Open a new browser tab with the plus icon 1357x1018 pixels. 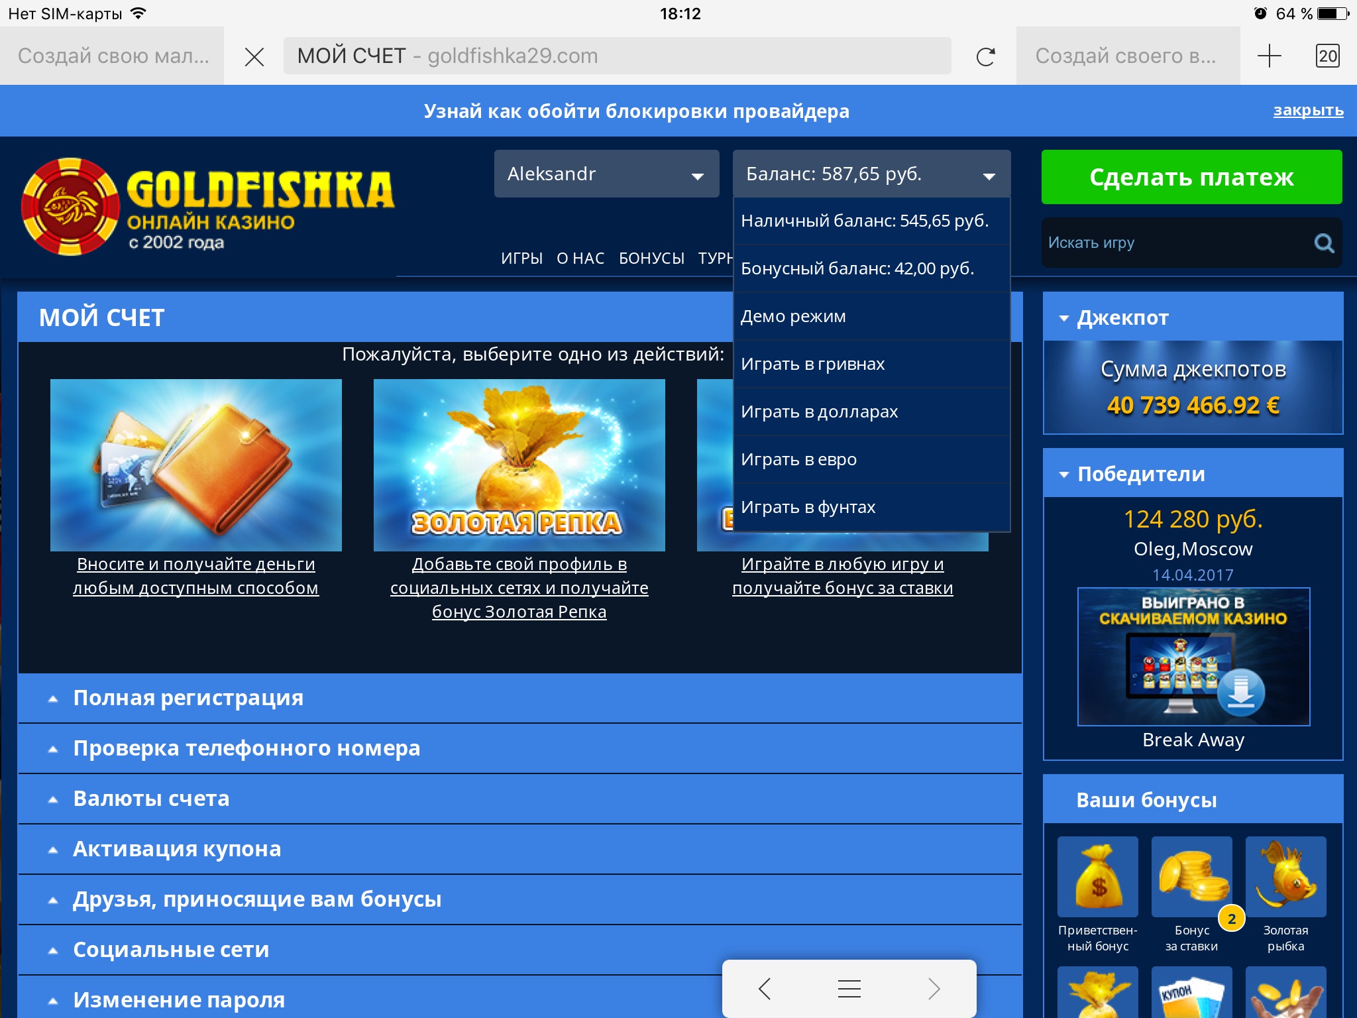pos(1269,56)
